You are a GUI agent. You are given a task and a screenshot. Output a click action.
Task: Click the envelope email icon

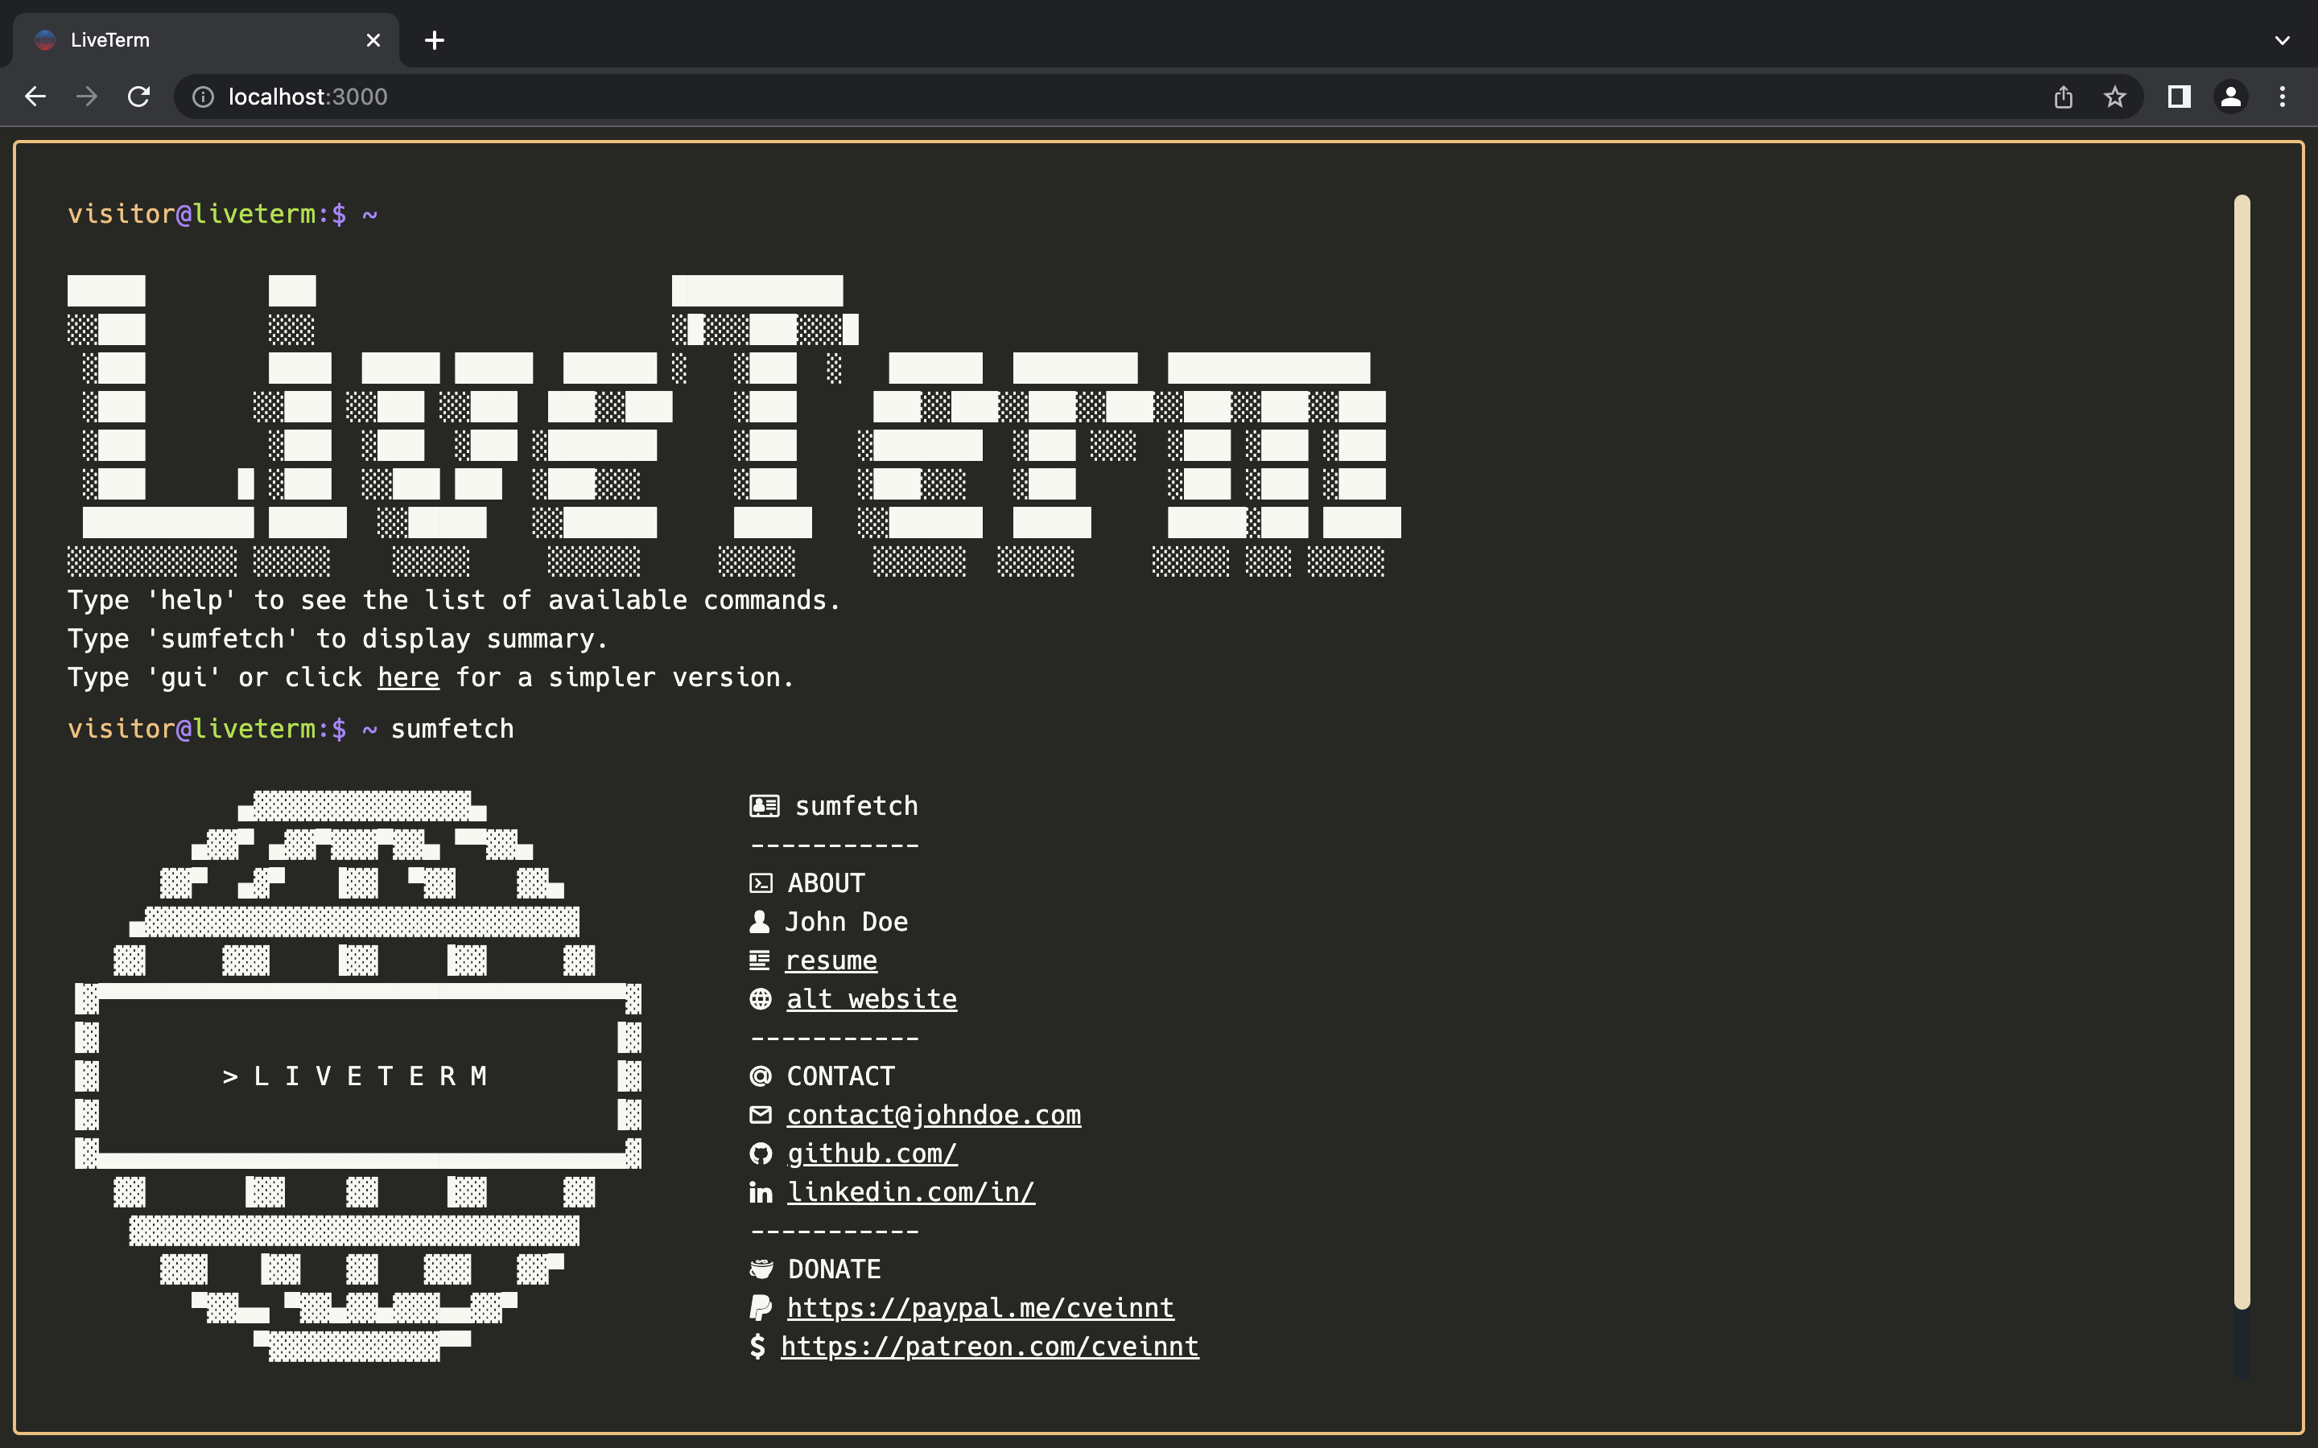(761, 1115)
